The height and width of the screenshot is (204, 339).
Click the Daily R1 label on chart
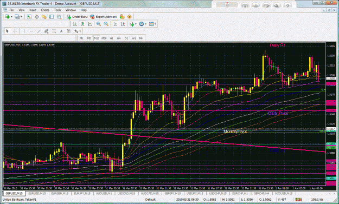pyautogui.click(x=277, y=45)
